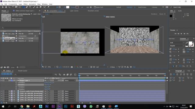Select the Zoom magnifier tool
The width and height of the screenshot is (195, 109).
coord(9,7)
